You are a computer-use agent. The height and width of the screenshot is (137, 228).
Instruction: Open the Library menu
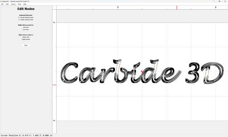13,4
